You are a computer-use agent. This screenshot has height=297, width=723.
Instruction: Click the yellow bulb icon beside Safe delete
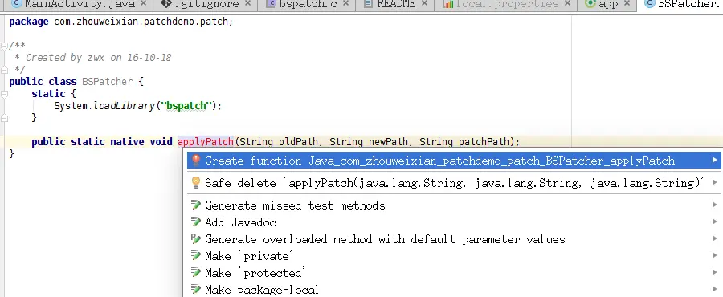click(x=195, y=182)
